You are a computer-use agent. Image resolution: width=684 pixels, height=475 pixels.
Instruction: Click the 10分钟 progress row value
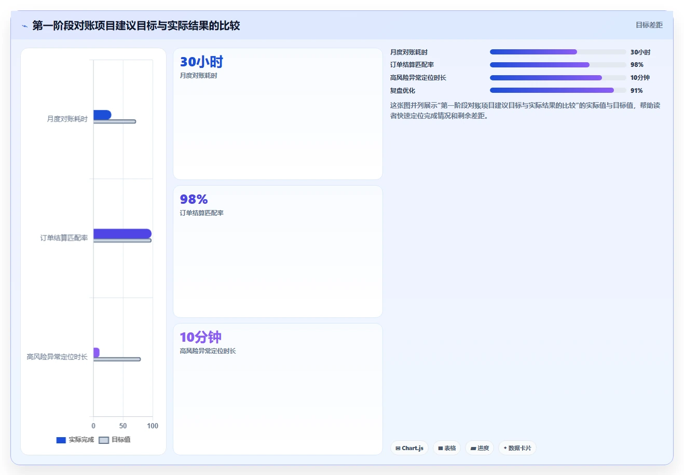pyautogui.click(x=640, y=78)
